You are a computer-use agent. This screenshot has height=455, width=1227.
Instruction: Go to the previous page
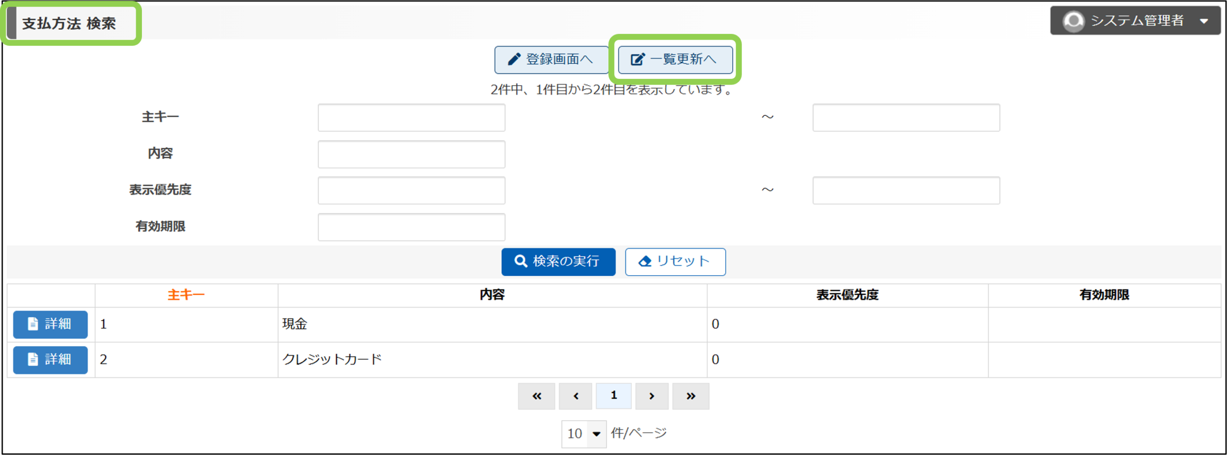575,396
